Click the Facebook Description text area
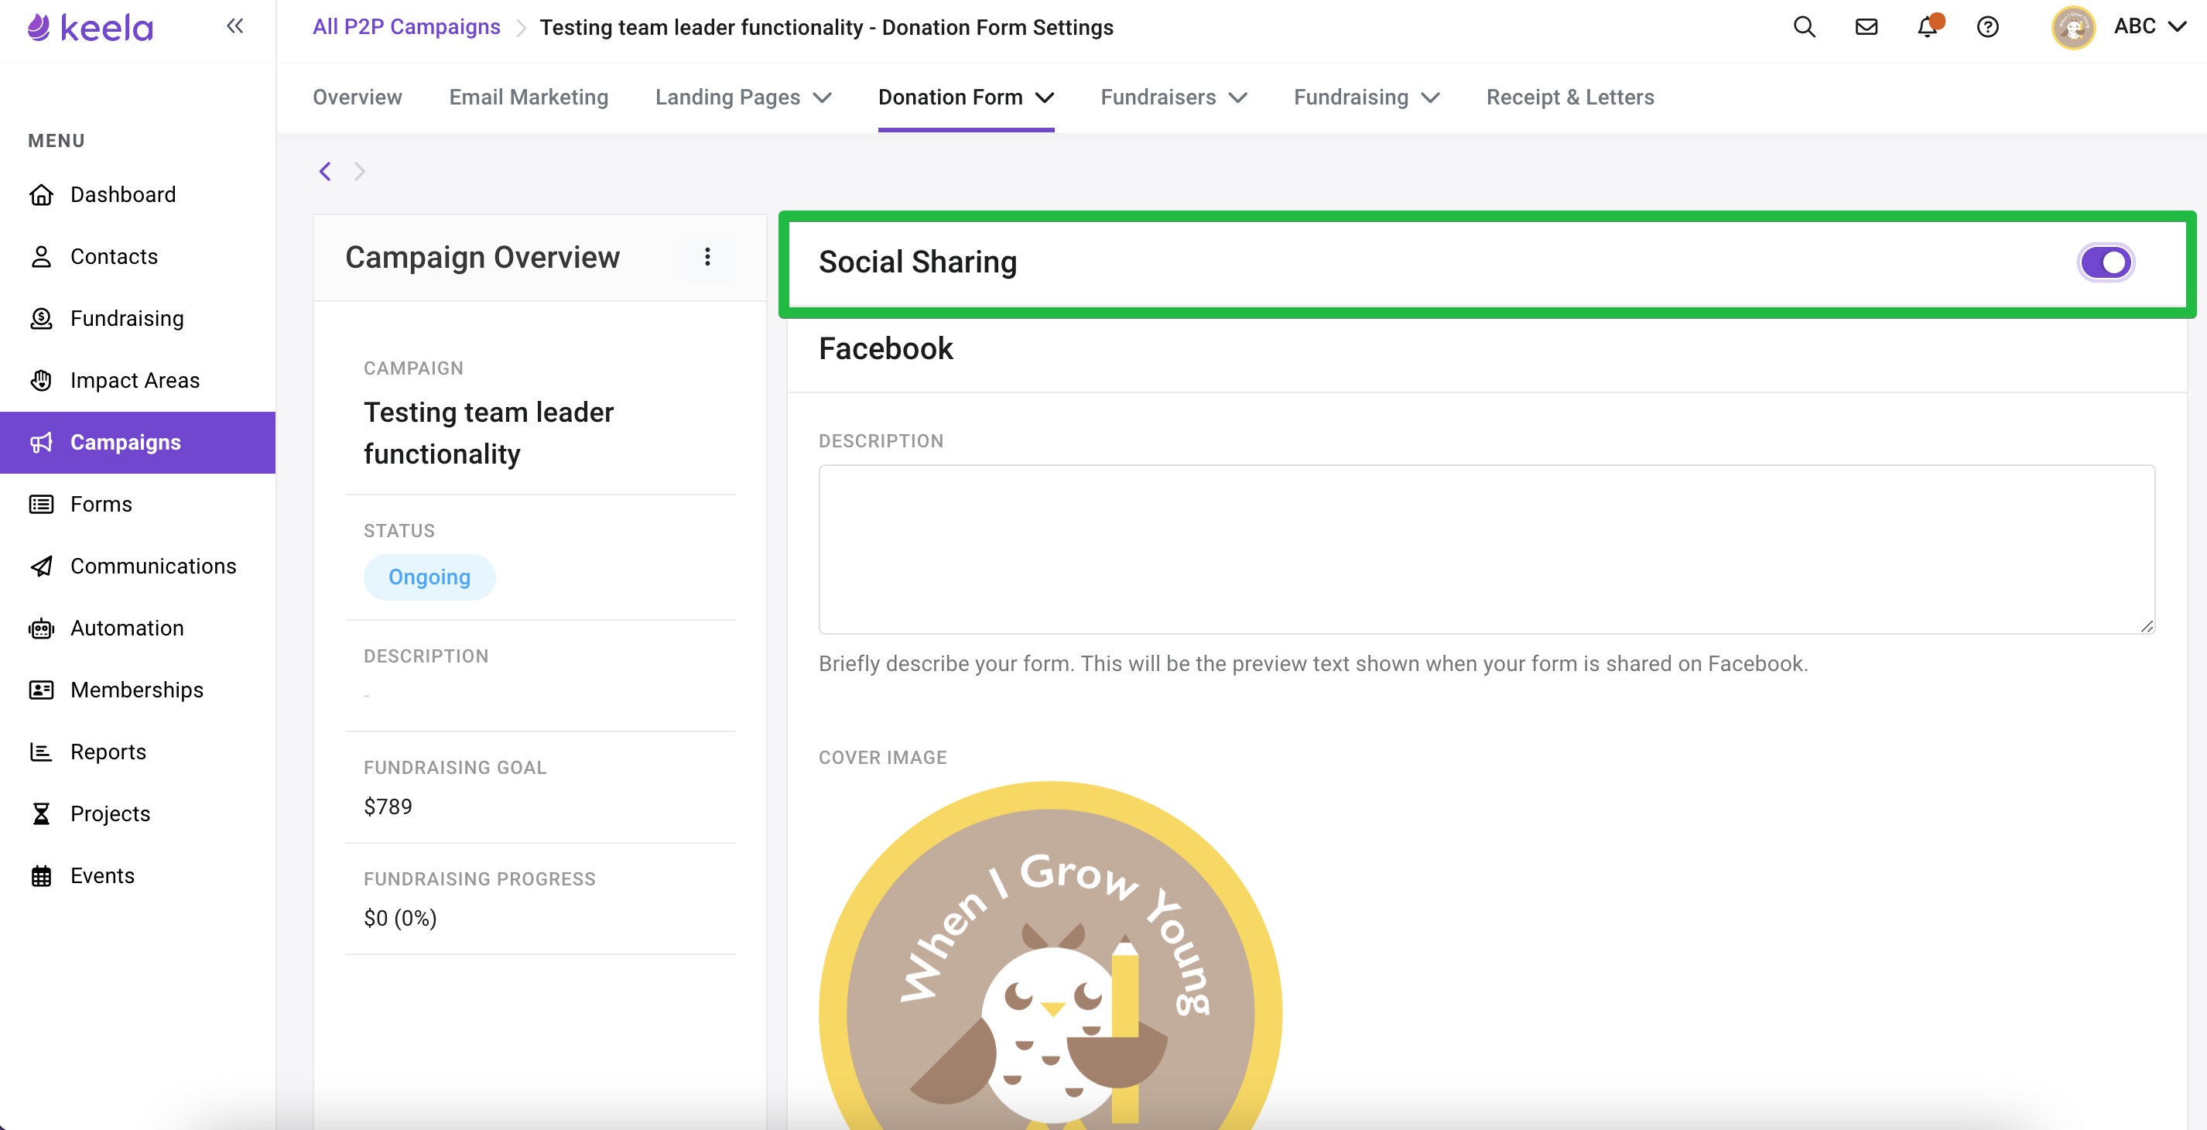 click(x=1487, y=550)
